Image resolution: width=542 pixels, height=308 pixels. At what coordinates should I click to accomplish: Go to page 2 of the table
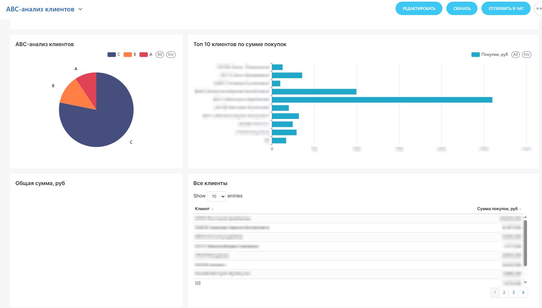pos(504,293)
